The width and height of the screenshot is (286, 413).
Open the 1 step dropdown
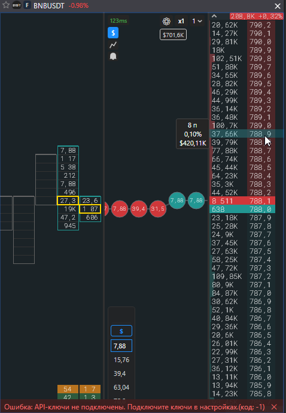[197, 21]
